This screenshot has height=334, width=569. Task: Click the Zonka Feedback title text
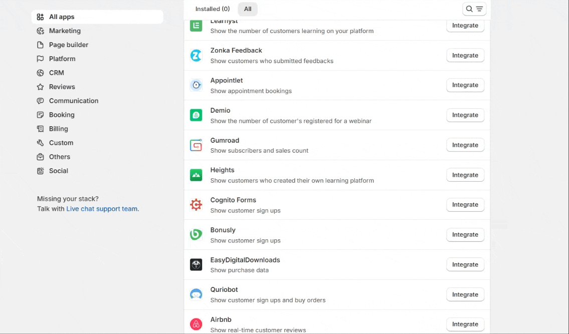[x=236, y=51]
